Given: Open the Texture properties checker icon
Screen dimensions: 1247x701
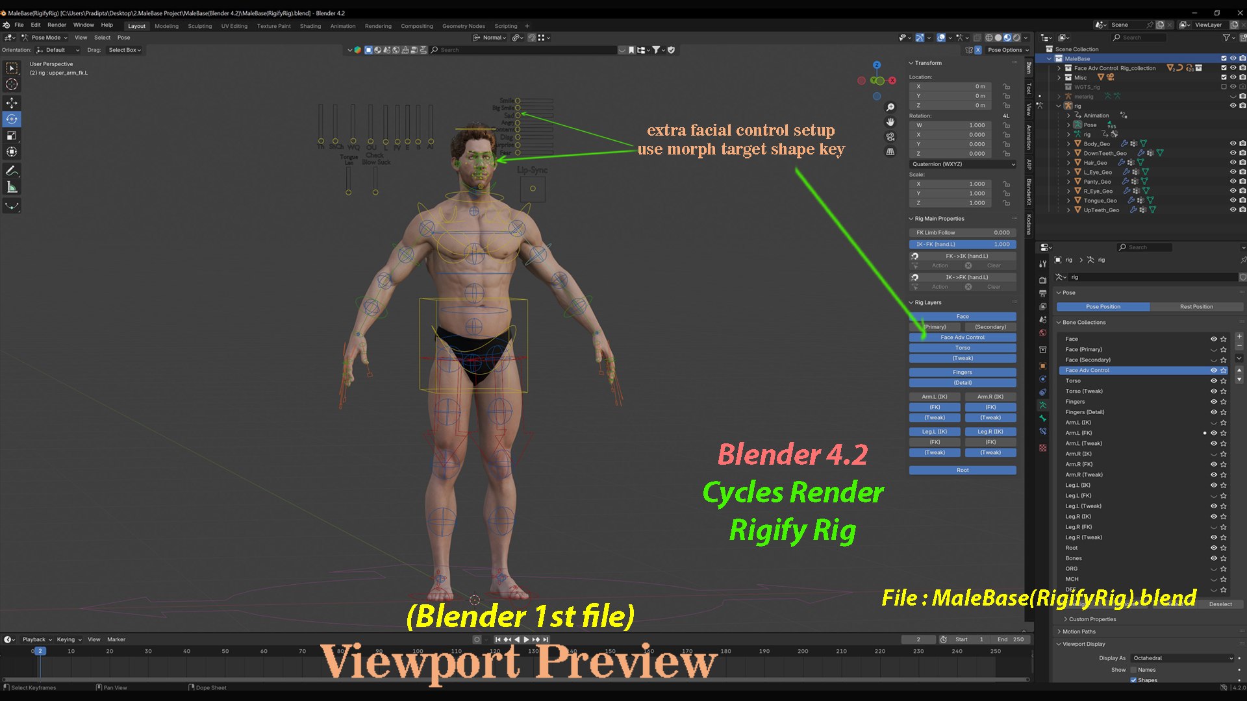Looking at the screenshot, I should coord(1042,448).
